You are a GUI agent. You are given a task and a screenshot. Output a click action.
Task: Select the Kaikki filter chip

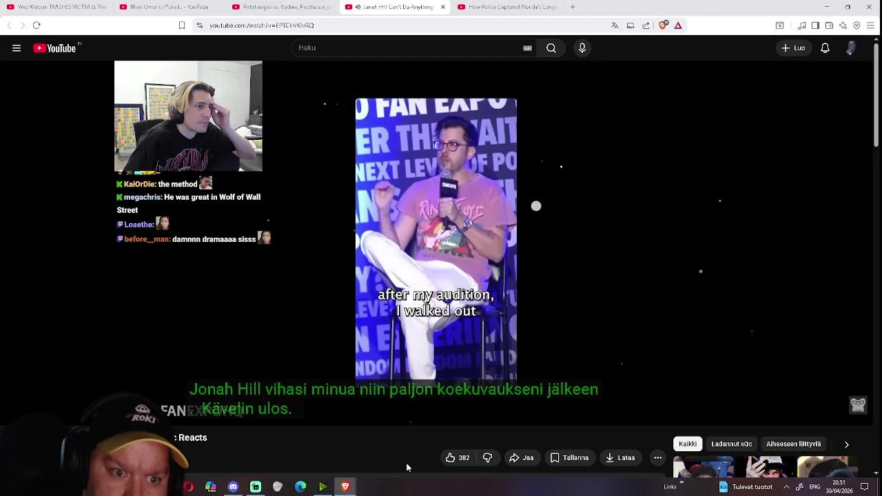pos(688,444)
